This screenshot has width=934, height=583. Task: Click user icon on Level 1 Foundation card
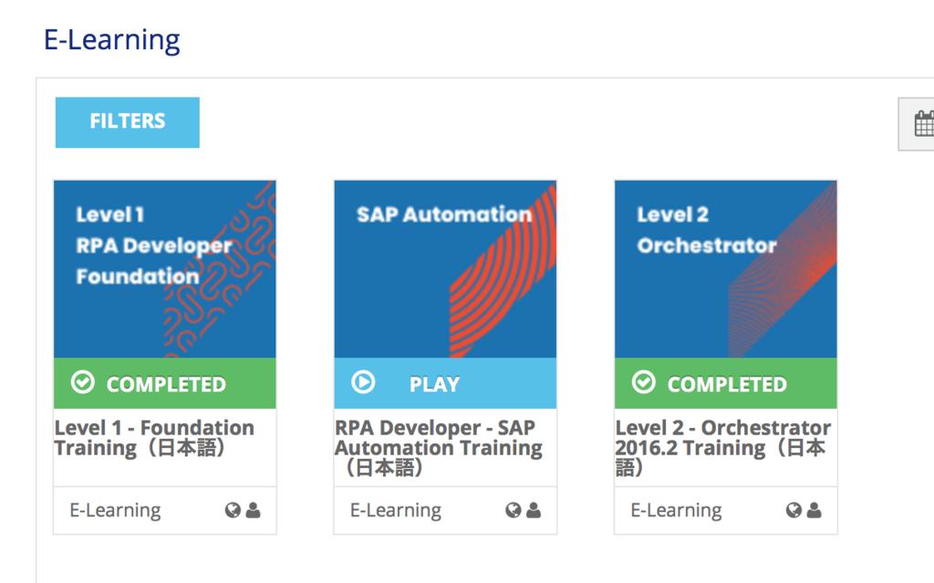[254, 510]
